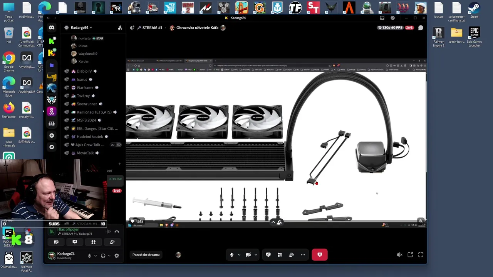Open user settings gear icon
Viewport: 493px width, 277px height.
pyautogui.click(x=117, y=255)
